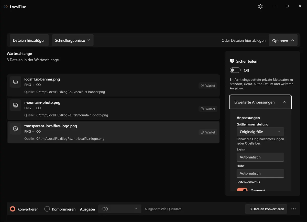Screen dimensions: 307x222
Task: Click the LocalFlux app logo icon
Action: [6, 7]
